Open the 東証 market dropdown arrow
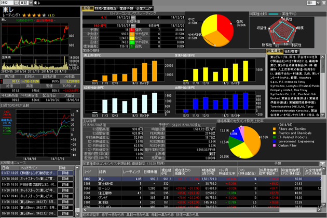Image resolution: width=327 pixels, height=218 pixels. (x=31, y=3)
